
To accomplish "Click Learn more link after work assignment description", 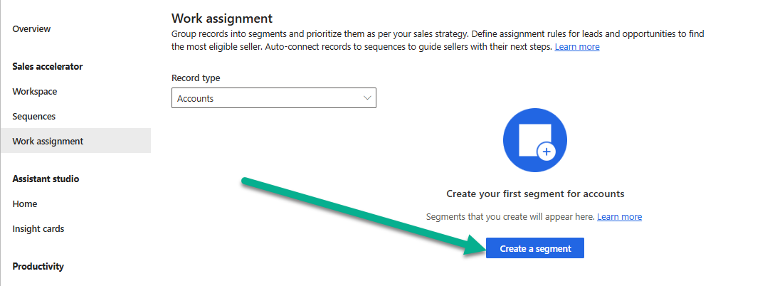I will tap(577, 46).
